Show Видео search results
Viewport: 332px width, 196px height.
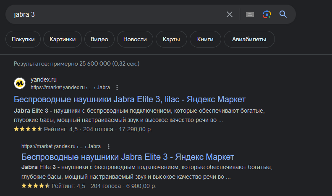(99, 40)
